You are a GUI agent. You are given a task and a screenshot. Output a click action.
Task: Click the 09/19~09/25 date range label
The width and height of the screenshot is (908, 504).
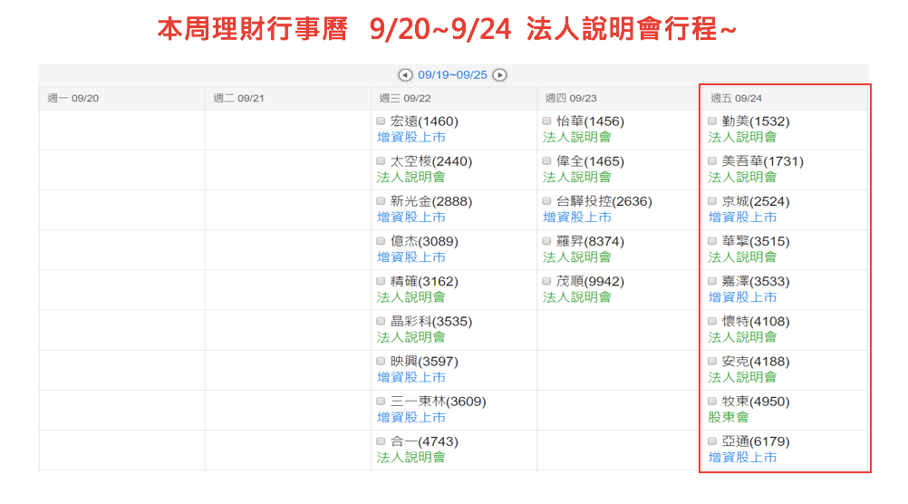(x=452, y=75)
